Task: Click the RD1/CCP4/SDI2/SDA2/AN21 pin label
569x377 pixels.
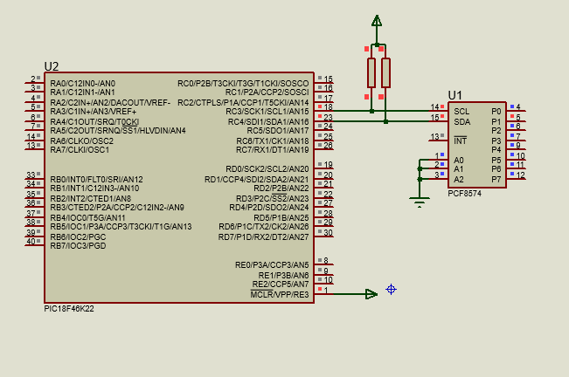Action: [x=257, y=180]
